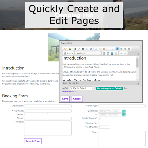Click the Tel No. input field
Image resolution: width=148 pixels, height=148 pixels.
point(36,115)
